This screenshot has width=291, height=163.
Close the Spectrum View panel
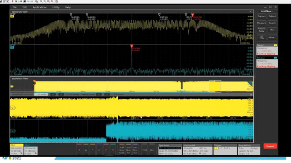pos(251,12)
